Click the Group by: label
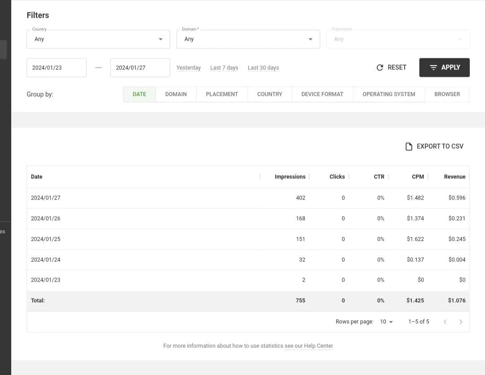Screen dimensions: 485x375 coord(40,94)
